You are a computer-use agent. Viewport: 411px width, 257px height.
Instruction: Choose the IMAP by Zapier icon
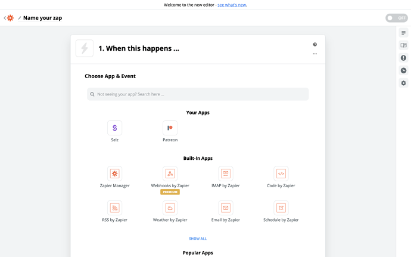coord(225,174)
